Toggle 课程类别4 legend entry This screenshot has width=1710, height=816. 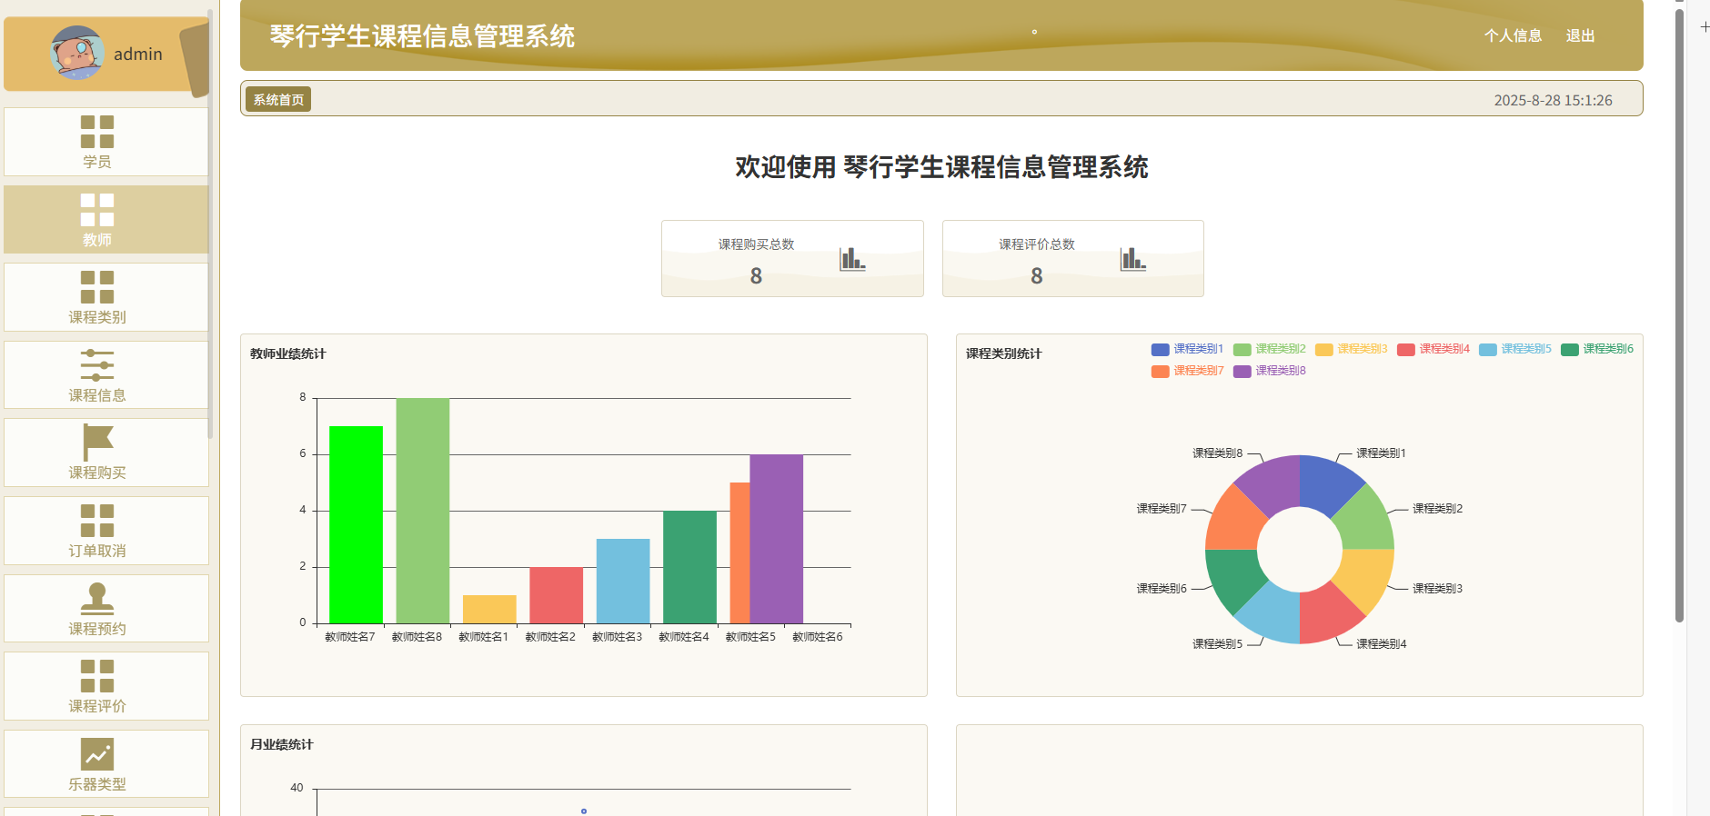point(1433,349)
